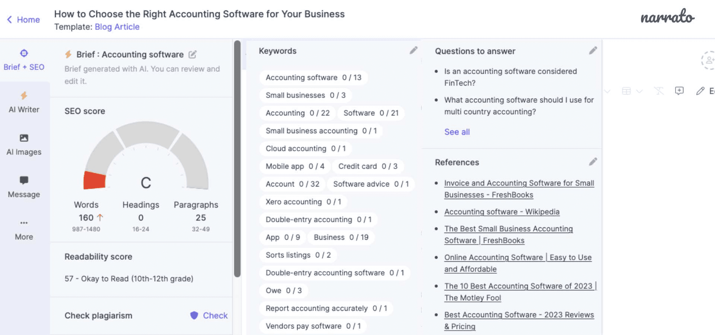Screen dimensions: 715x335
Task: Open the Message tab
Action: [24, 187]
